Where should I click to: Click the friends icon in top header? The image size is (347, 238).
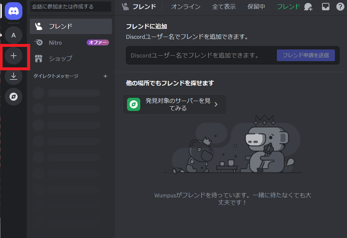pos(125,7)
